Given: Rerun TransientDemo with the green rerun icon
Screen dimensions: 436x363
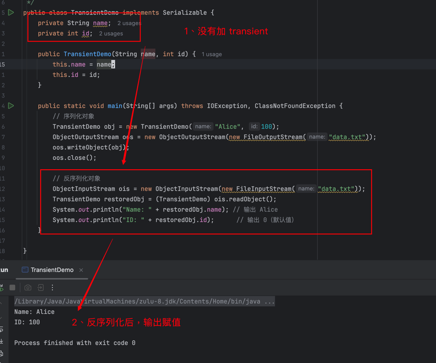Looking at the screenshot, I should coord(1,288).
